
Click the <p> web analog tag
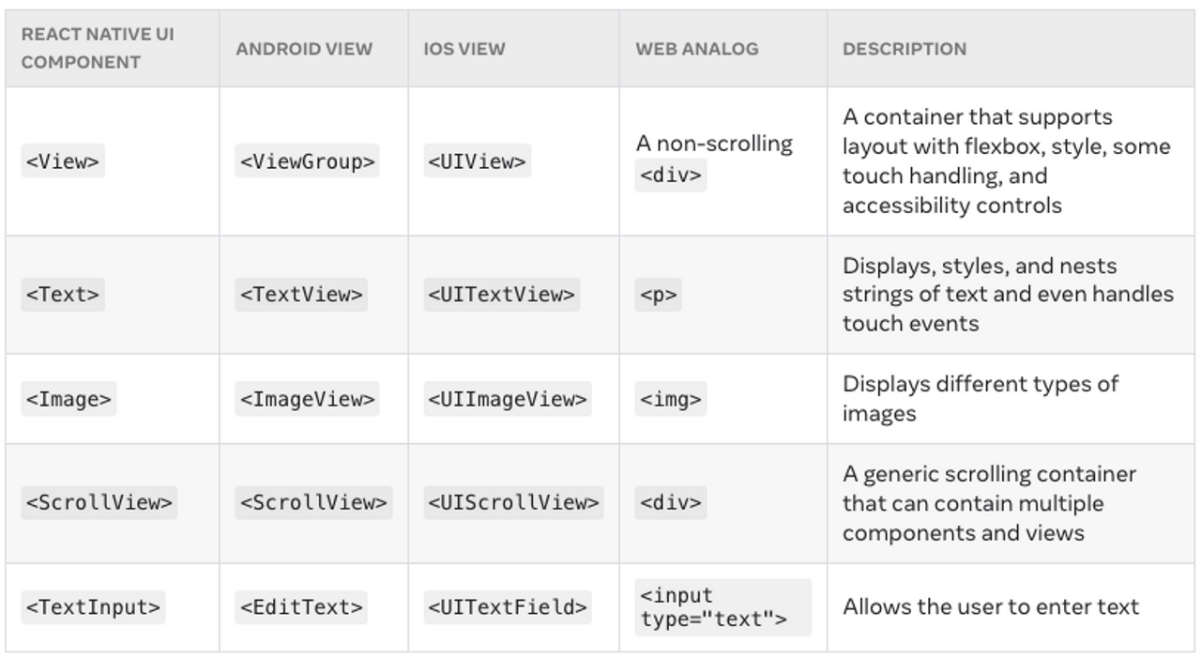[x=659, y=295]
